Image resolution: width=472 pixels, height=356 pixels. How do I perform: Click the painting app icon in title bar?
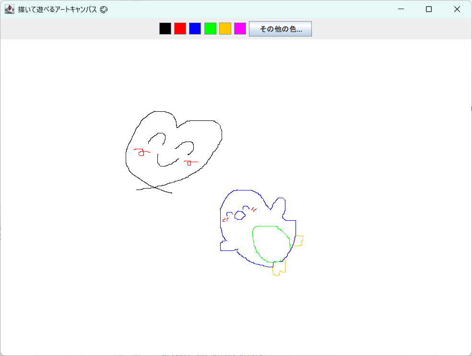pyautogui.click(x=9, y=9)
